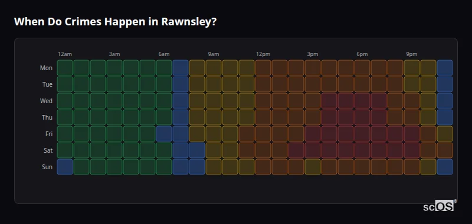Select the Saturday 11pm orange cell
472x224 pixels.
tap(445, 150)
